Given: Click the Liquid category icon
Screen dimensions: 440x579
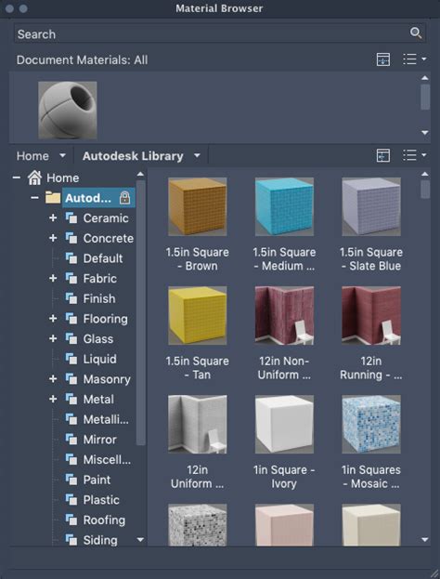Looking at the screenshot, I should (x=71, y=359).
